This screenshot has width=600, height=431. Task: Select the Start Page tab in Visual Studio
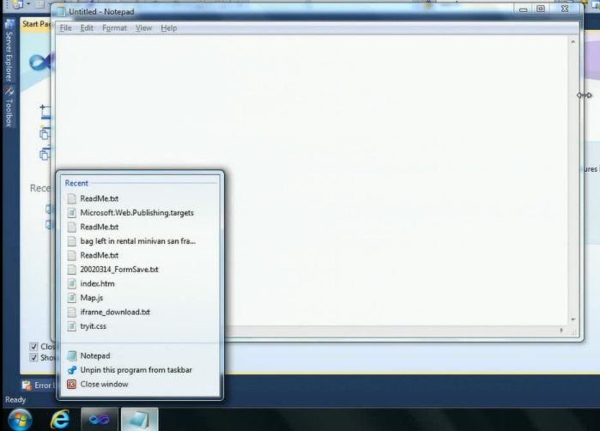coord(36,24)
